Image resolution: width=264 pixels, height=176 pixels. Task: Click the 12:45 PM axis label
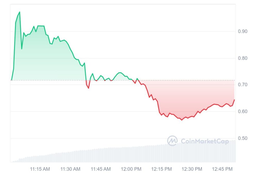222,169
